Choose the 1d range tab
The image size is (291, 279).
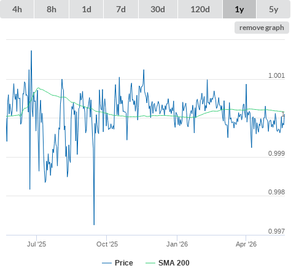[x=87, y=9]
